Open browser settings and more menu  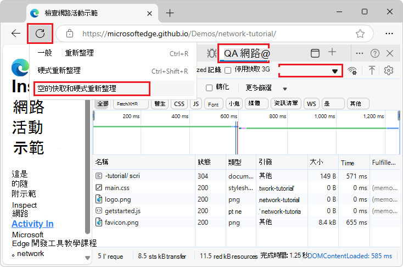[389, 34]
